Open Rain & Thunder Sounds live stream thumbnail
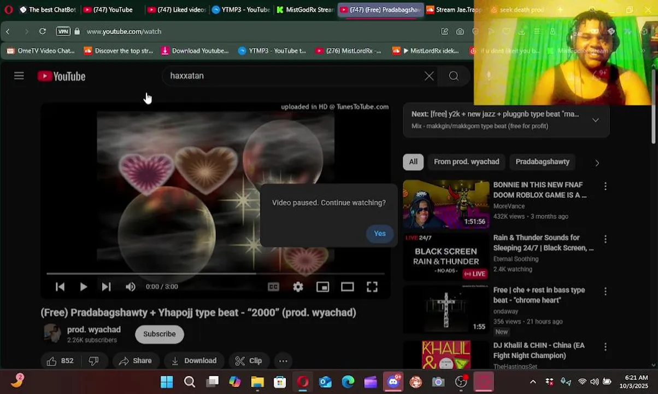The height and width of the screenshot is (394, 658). tap(446, 257)
